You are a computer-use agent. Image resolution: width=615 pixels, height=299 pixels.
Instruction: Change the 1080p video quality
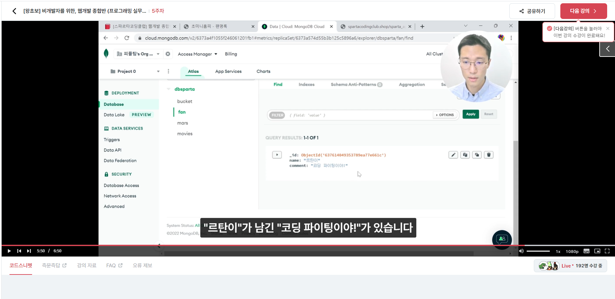pyautogui.click(x=572, y=251)
